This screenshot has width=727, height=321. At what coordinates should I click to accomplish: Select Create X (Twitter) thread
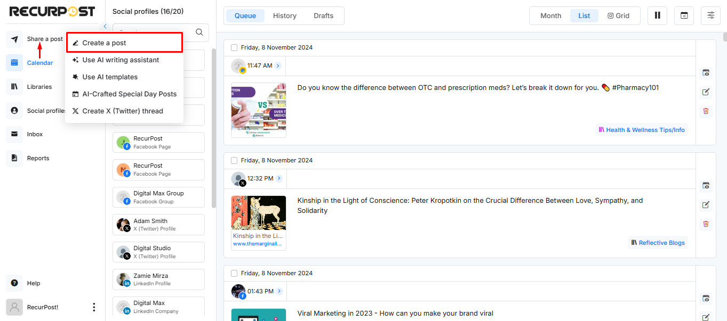(x=125, y=111)
